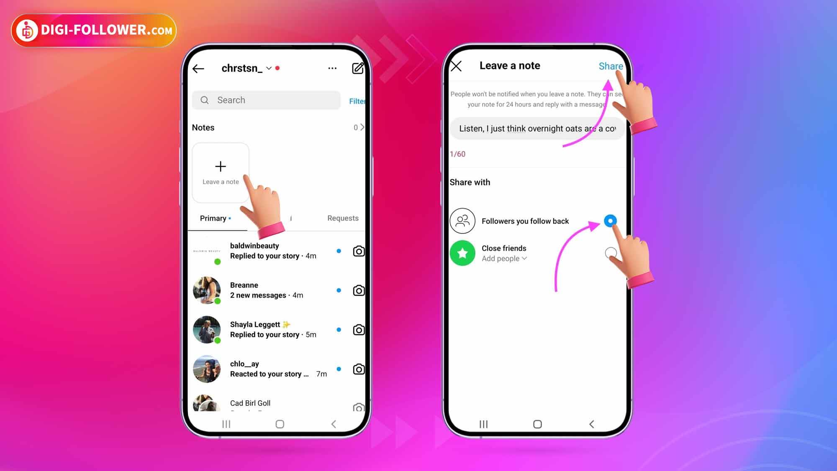This screenshot has width=837, height=471.
Task: Tap the three-dot more options icon
Action: [x=332, y=69]
